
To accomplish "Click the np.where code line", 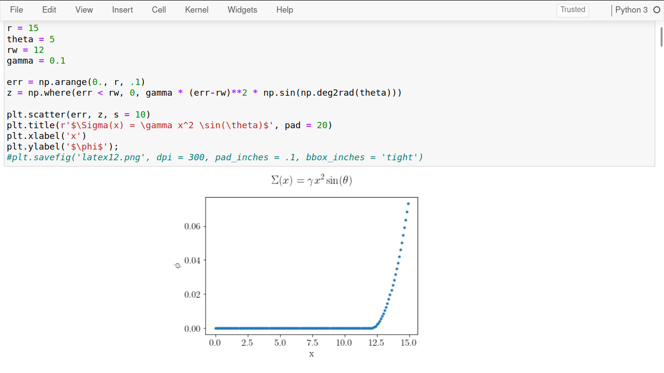I will (x=204, y=93).
